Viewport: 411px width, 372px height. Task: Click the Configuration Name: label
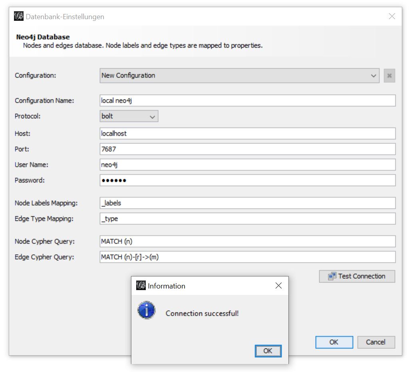point(44,100)
